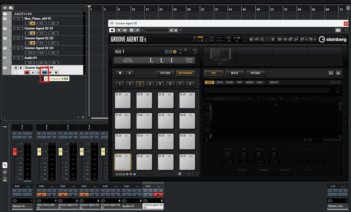Open the mixer options three-dot icon

tap(5, 127)
